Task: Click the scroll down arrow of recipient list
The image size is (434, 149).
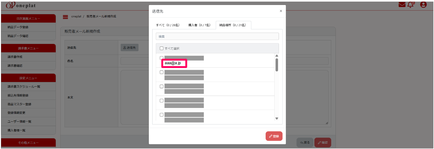Action: point(276,118)
